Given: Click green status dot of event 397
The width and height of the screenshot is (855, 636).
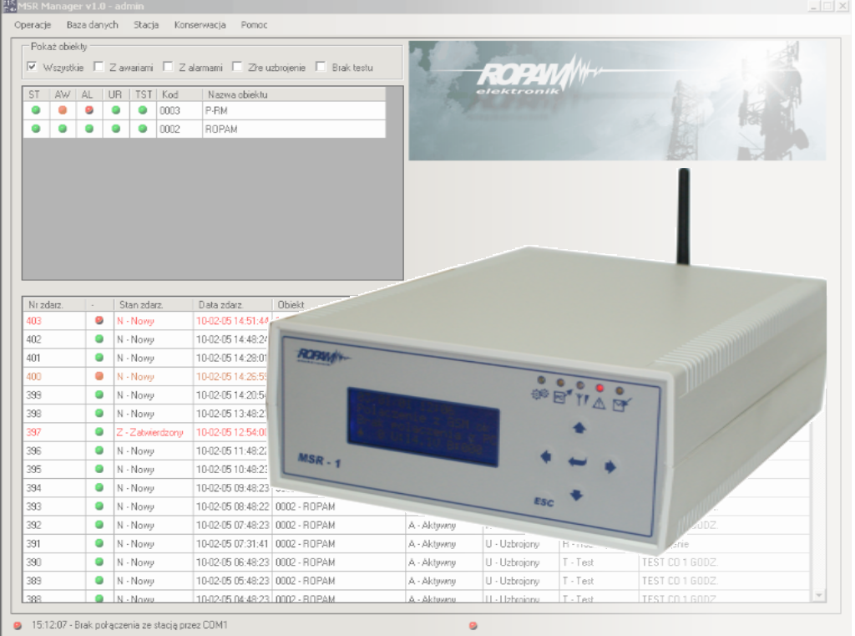Looking at the screenshot, I should click(99, 432).
